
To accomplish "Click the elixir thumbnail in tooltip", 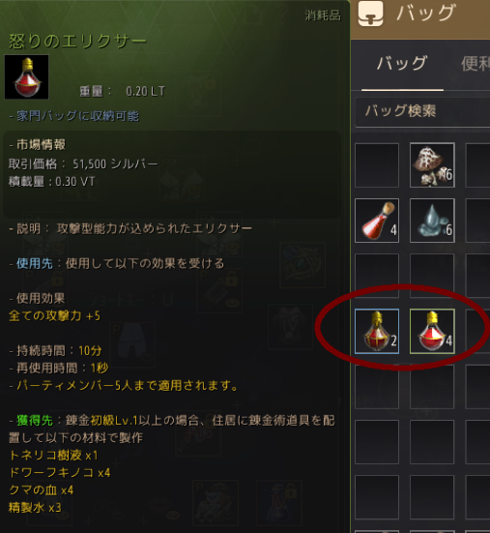I will click(x=26, y=76).
